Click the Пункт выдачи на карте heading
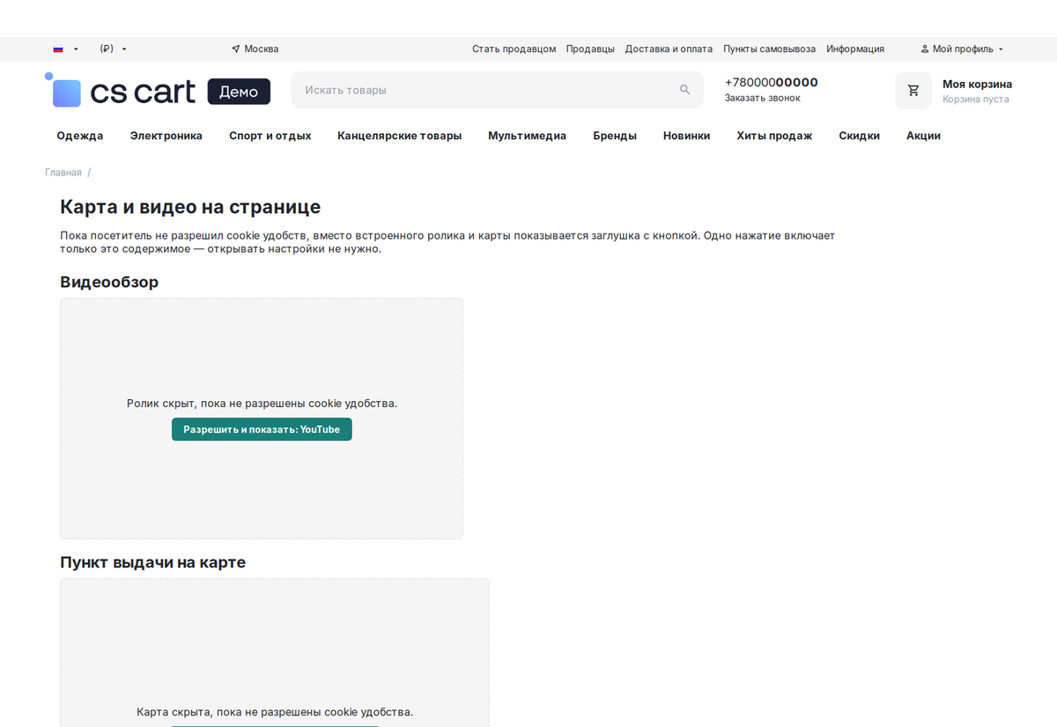This screenshot has height=727, width=1057. point(153,562)
